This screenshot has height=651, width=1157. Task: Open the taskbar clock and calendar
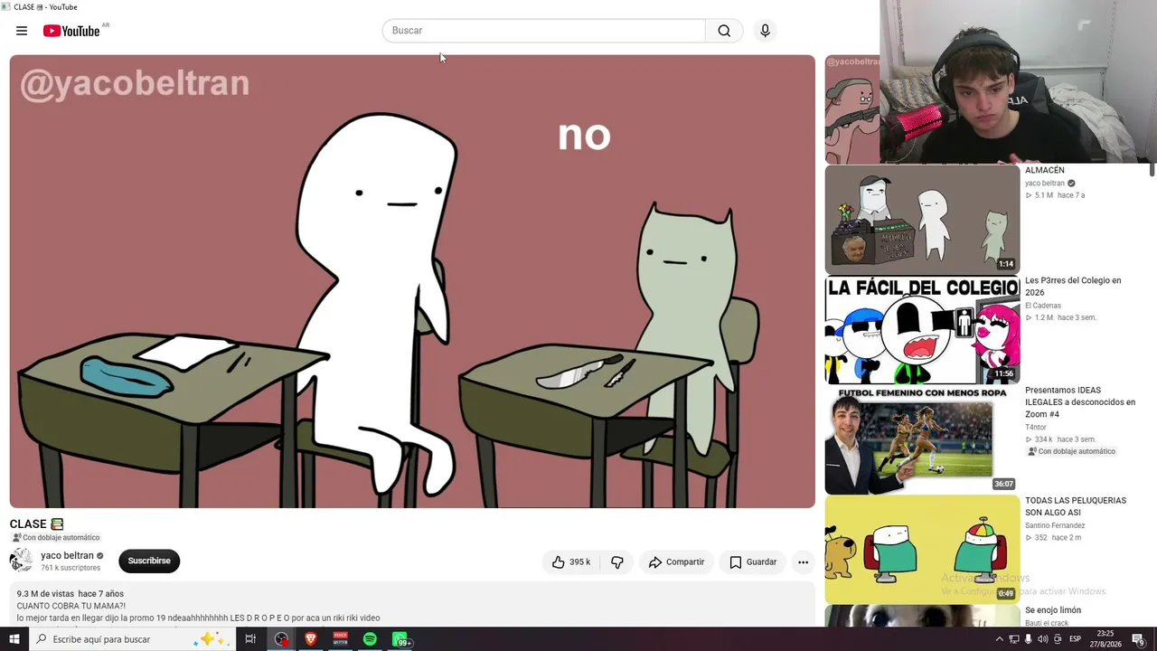click(1105, 639)
